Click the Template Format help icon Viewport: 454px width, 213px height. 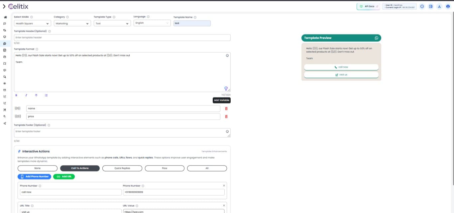[37, 49]
